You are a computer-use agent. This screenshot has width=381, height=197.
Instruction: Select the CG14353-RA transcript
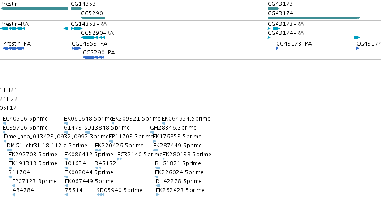click(x=77, y=29)
